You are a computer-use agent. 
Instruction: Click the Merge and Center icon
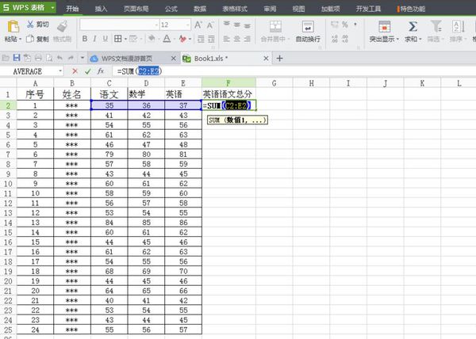pos(275,27)
